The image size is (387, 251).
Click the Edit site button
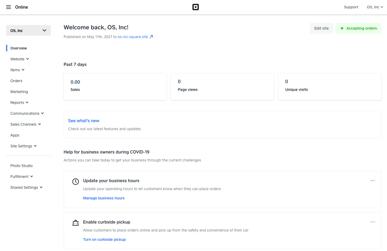[x=322, y=28]
